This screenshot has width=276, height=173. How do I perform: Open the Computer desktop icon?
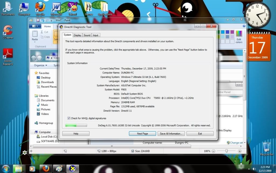24,8
